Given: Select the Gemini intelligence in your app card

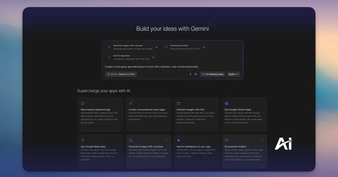Looking at the screenshot, I should click(x=196, y=151).
